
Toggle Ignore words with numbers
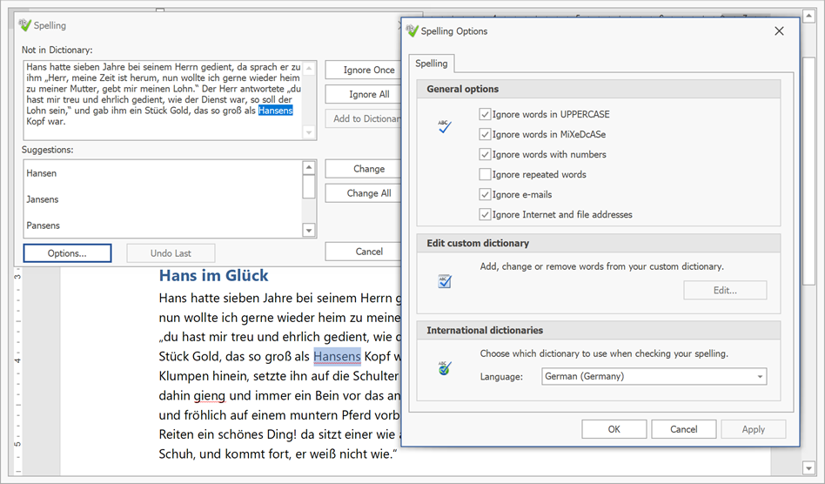point(485,154)
